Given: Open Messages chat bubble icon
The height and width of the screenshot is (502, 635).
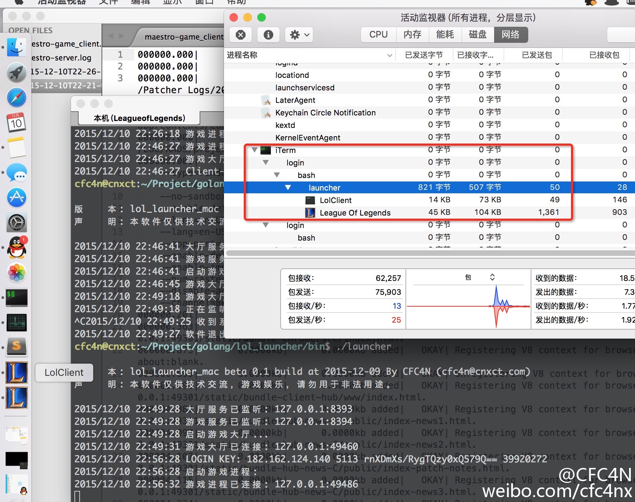Looking at the screenshot, I should 17,172.
